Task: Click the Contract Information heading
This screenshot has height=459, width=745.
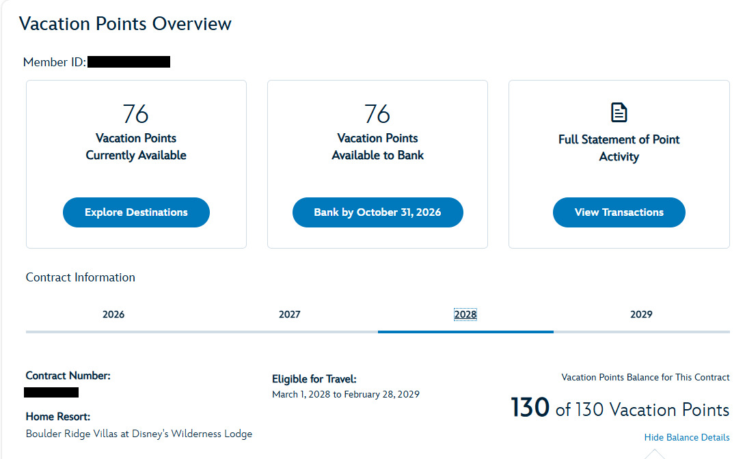Action: pos(80,277)
